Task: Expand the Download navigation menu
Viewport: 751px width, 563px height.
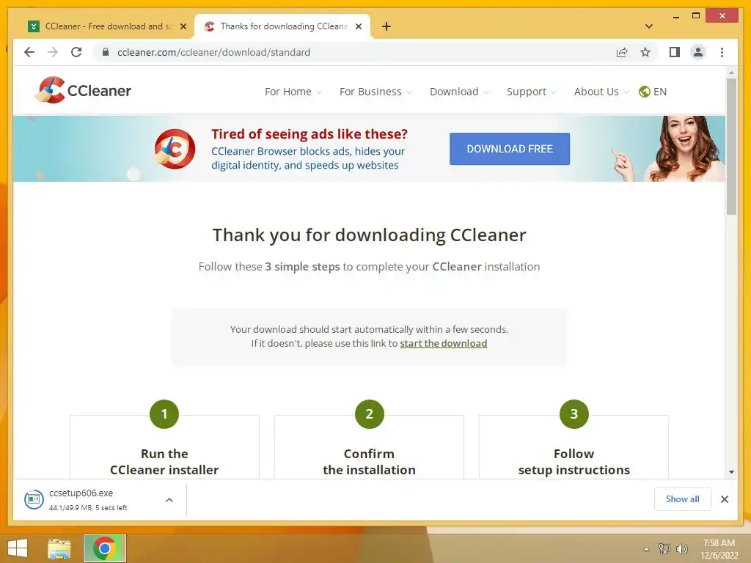Action: (x=459, y=92)
